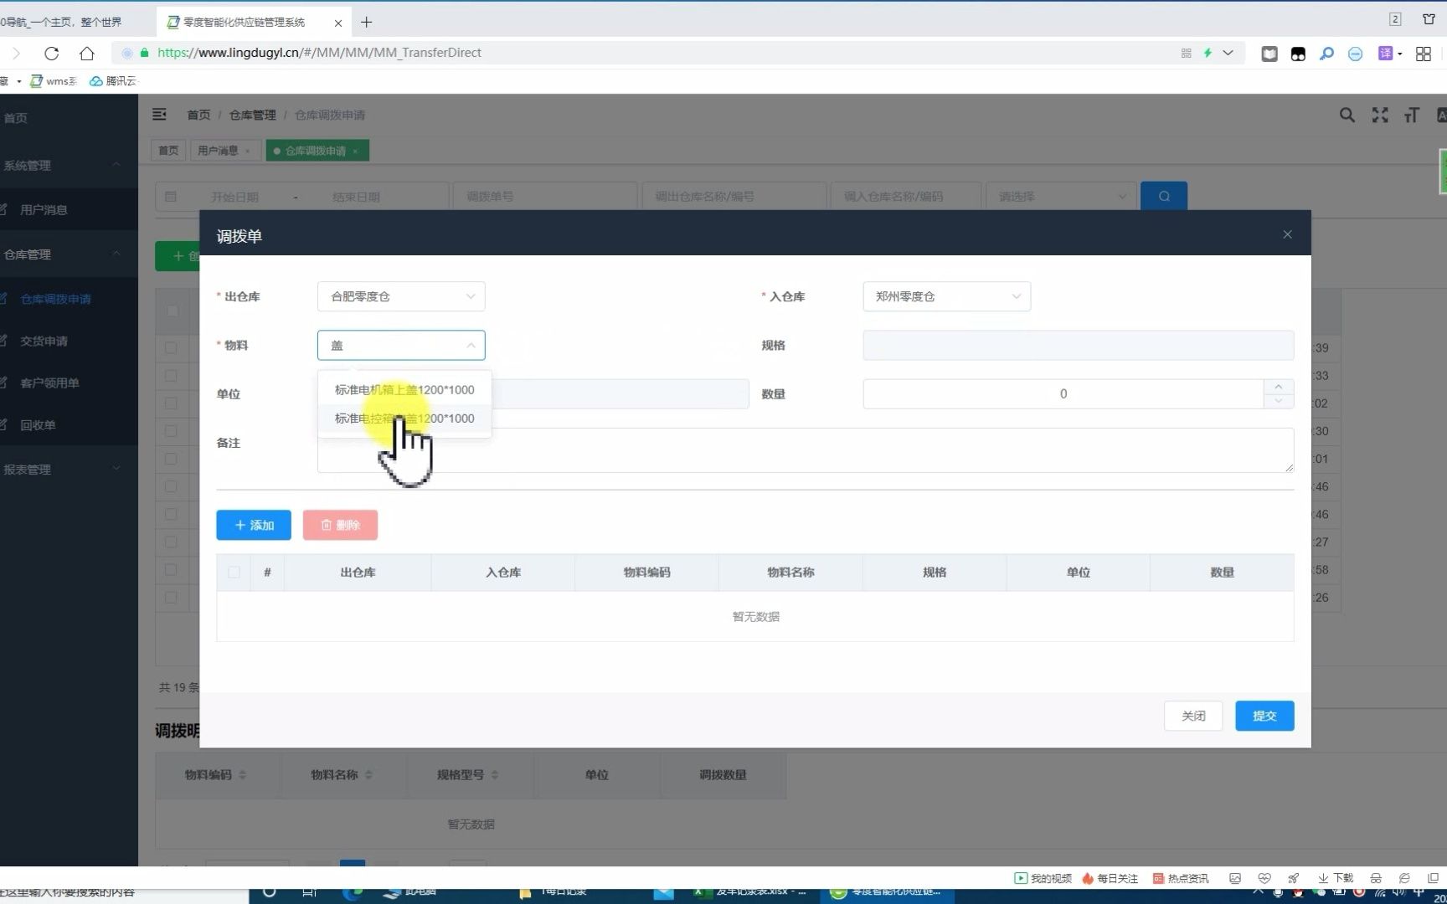Screen dimensions: 1447x904
Task: Open the QR code icon in address bar
Action: 1186,53
